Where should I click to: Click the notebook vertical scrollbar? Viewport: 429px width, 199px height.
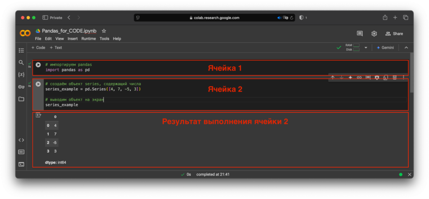pos(412,72)
